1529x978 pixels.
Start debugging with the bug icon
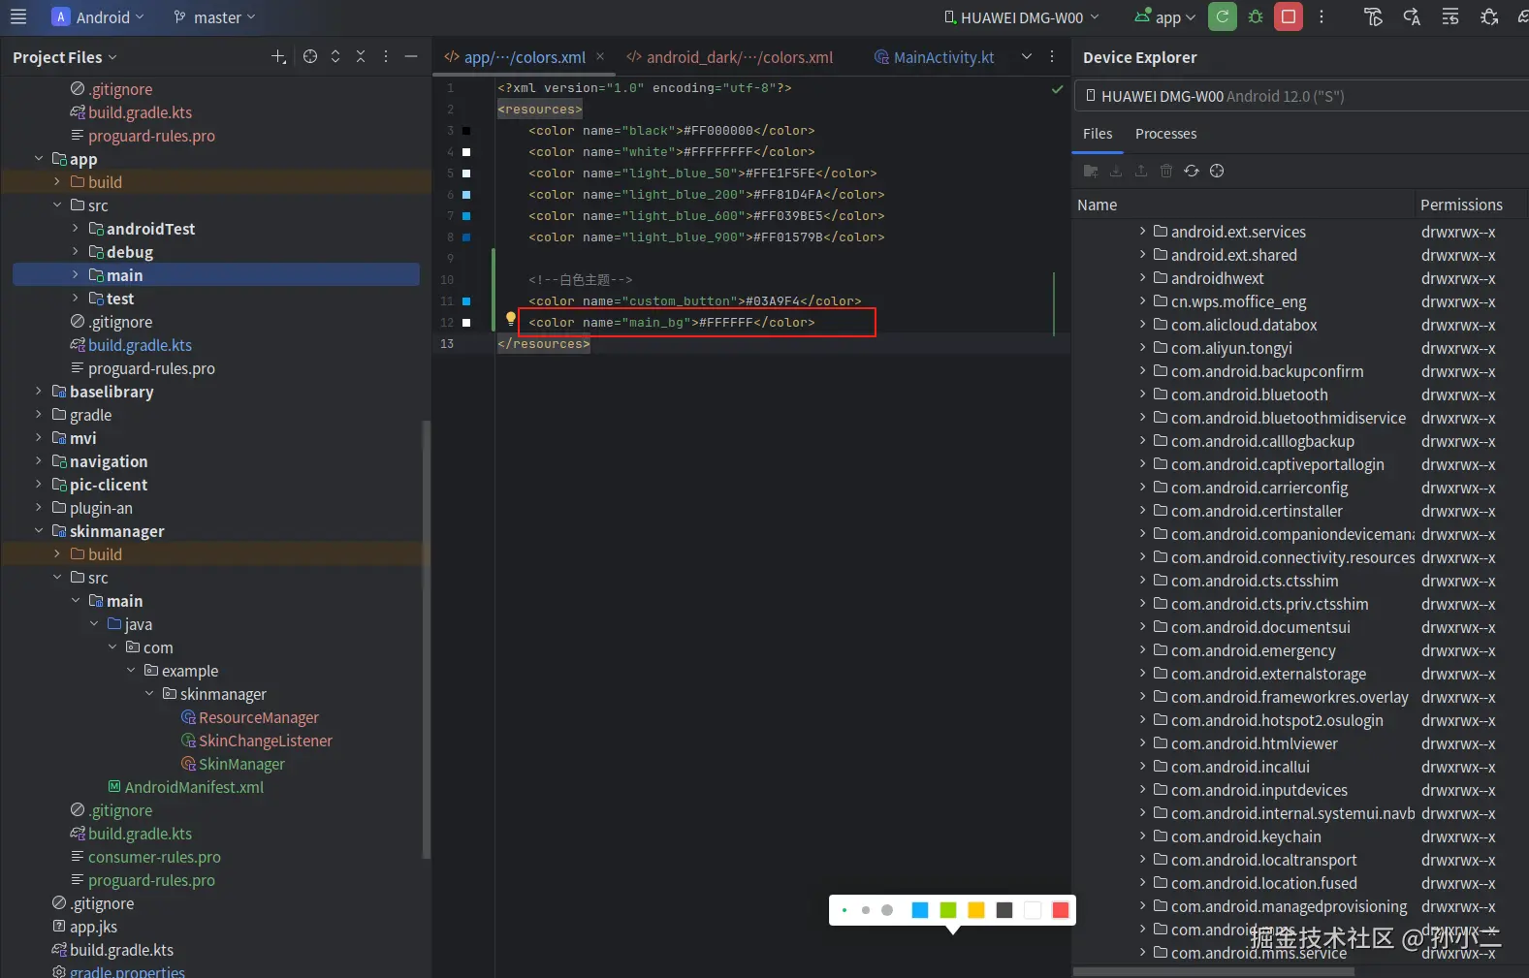click(1256, 16)
